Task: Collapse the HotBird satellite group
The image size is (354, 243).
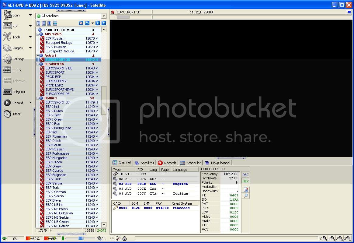Action: pyautogui.click(x=38, y=98)
